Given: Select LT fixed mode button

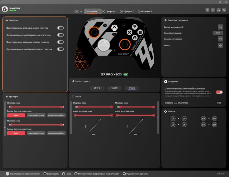Looking at the screenshot, I should pyautogui.click(x=56, y=115).
